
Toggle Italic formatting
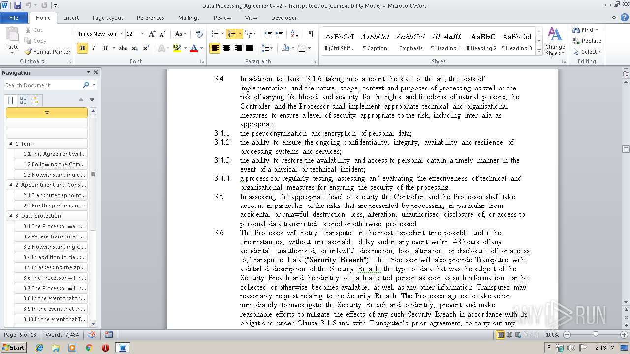tap(94, 48)
